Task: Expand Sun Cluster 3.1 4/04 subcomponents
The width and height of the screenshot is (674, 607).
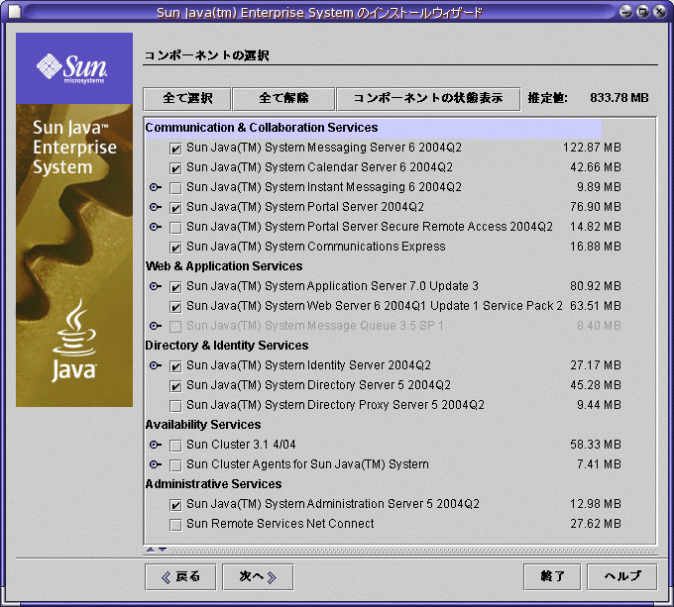Action: pos(156,445)
